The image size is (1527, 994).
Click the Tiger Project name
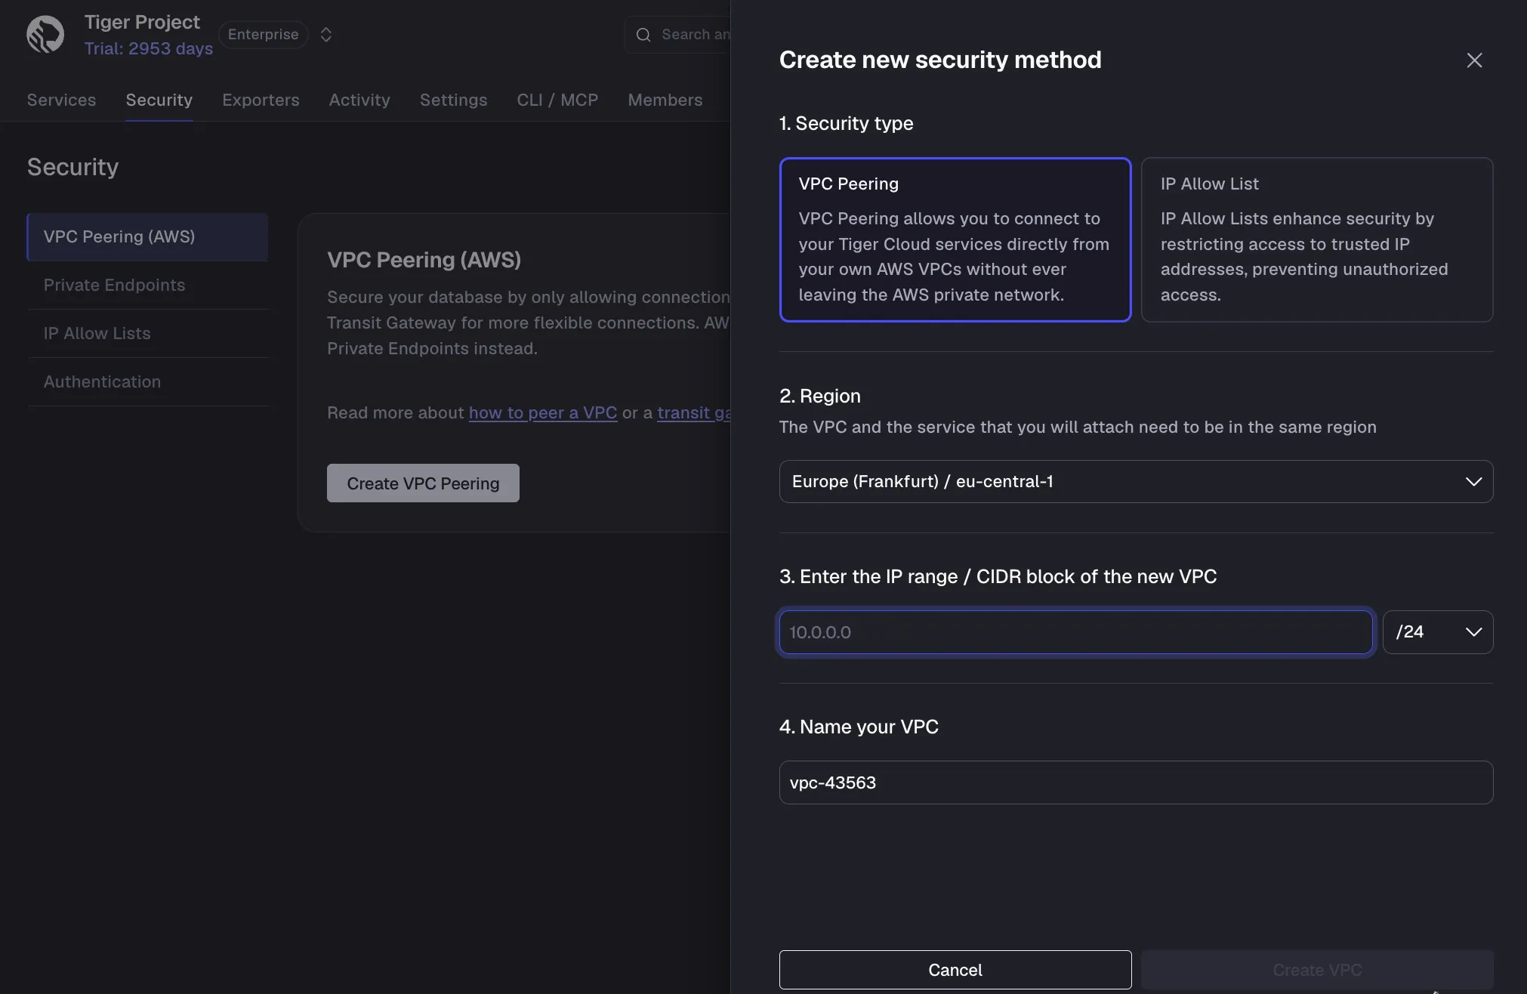click(x=142, y=22)
